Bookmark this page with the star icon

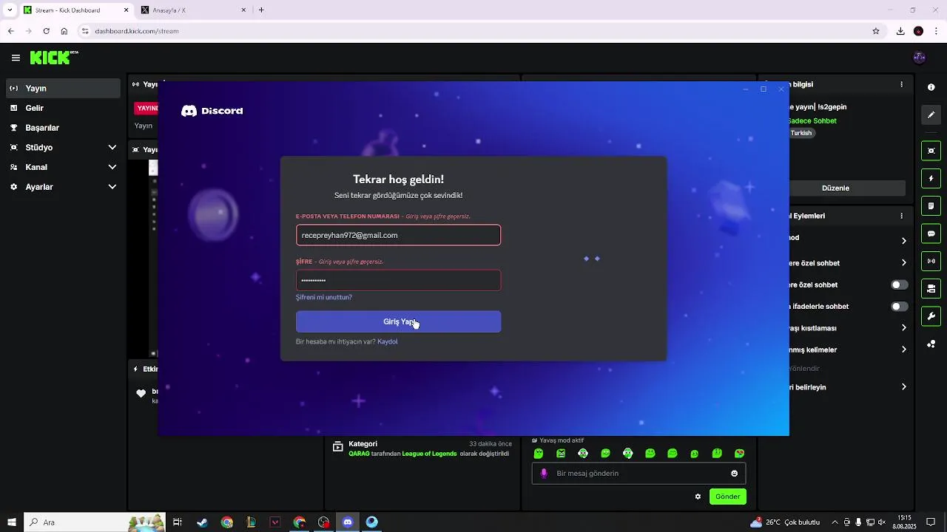[876, 31]
